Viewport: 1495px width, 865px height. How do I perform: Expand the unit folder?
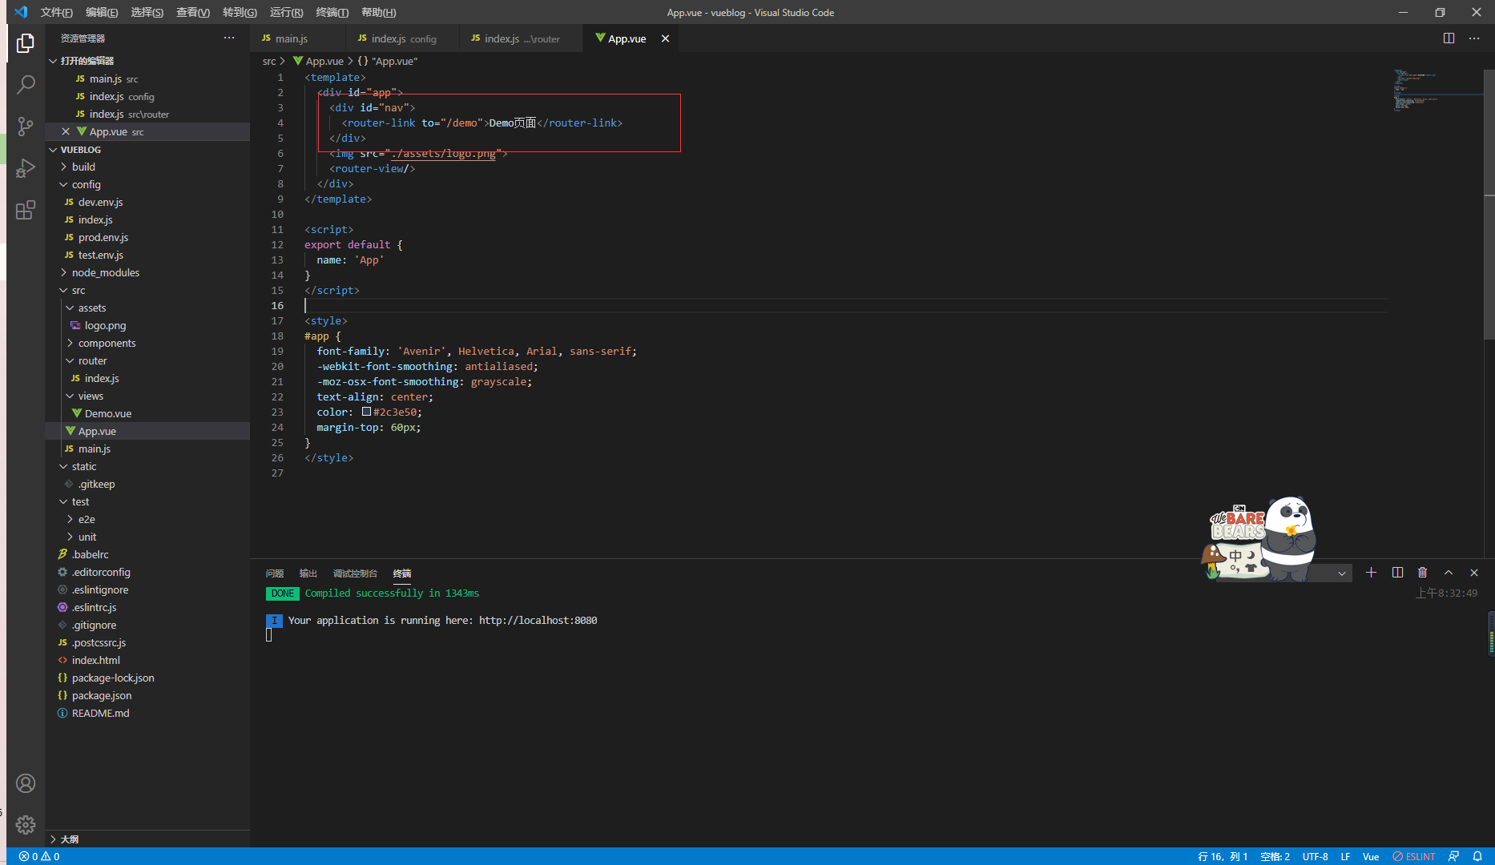(x=148, y=537)
